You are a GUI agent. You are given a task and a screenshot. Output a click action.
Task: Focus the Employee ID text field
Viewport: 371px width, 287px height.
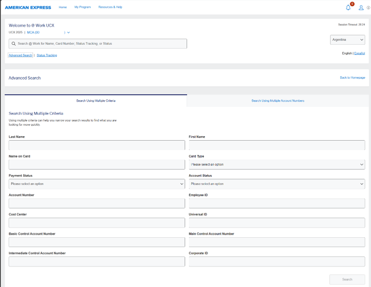[x=277, y=203]
